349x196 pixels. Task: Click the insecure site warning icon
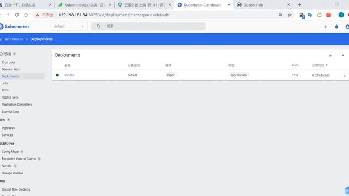[x=38, y=15]
